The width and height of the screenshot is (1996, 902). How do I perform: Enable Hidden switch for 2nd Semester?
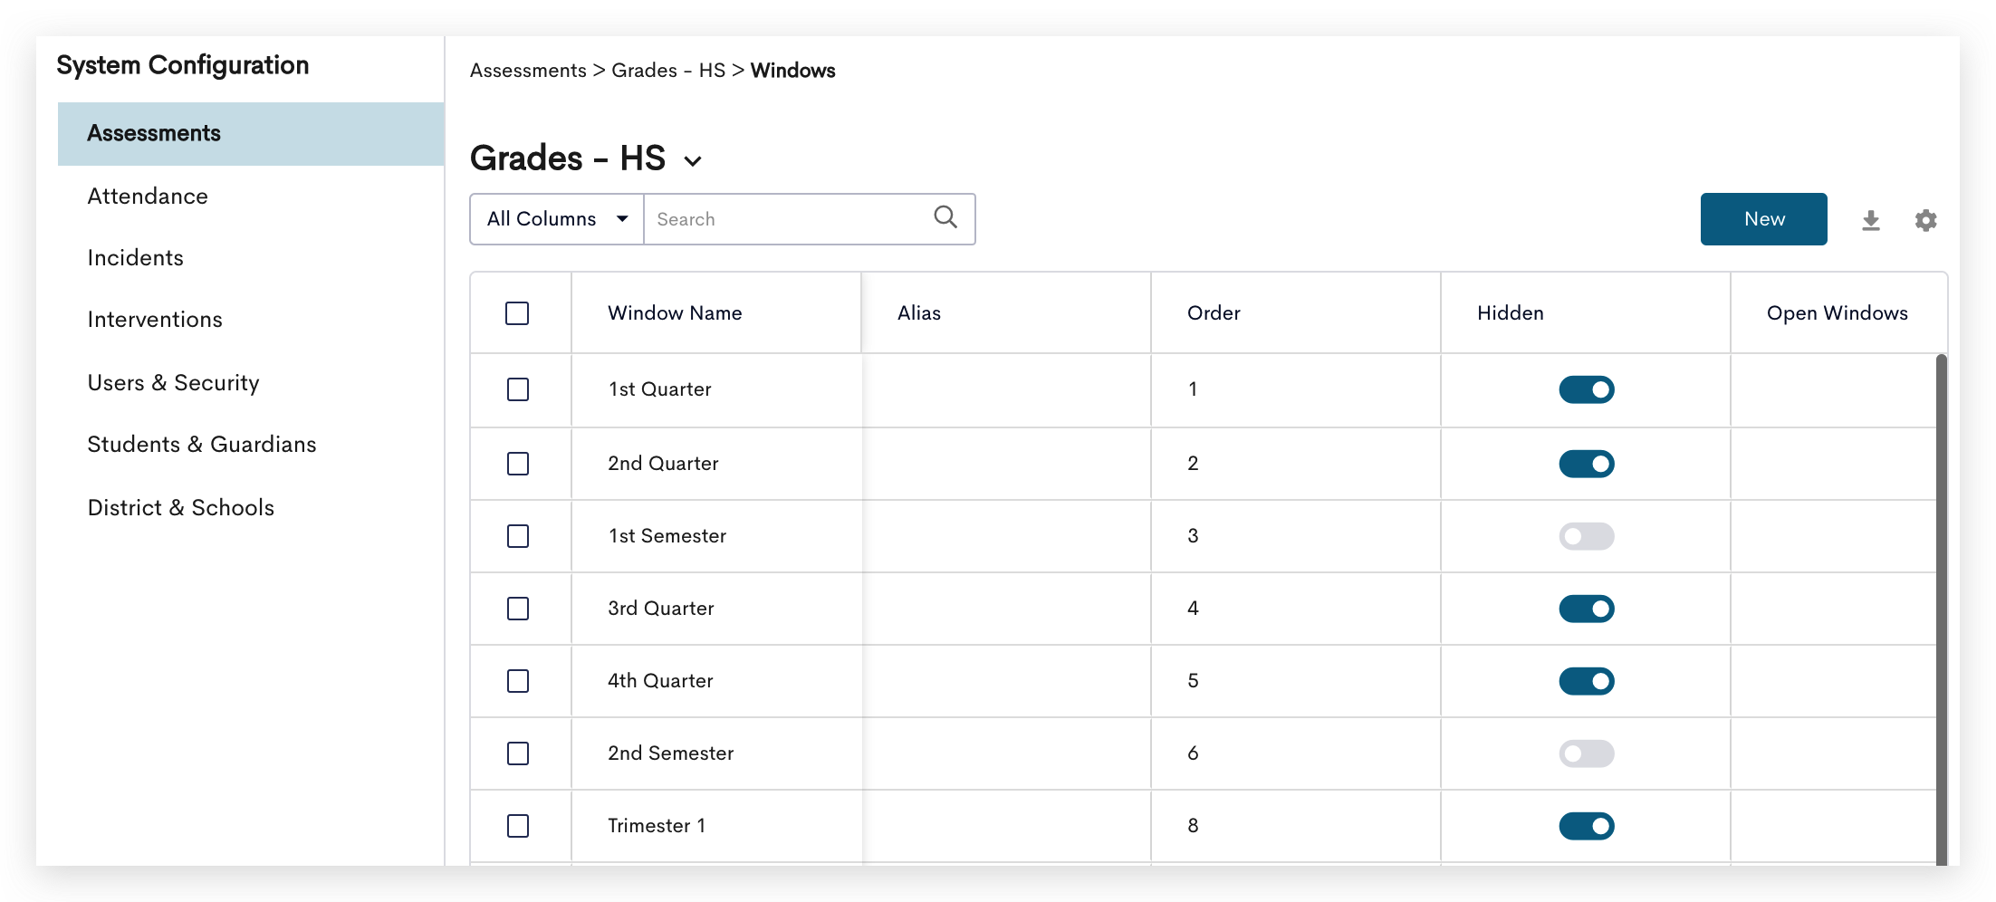coord(1587,753)
